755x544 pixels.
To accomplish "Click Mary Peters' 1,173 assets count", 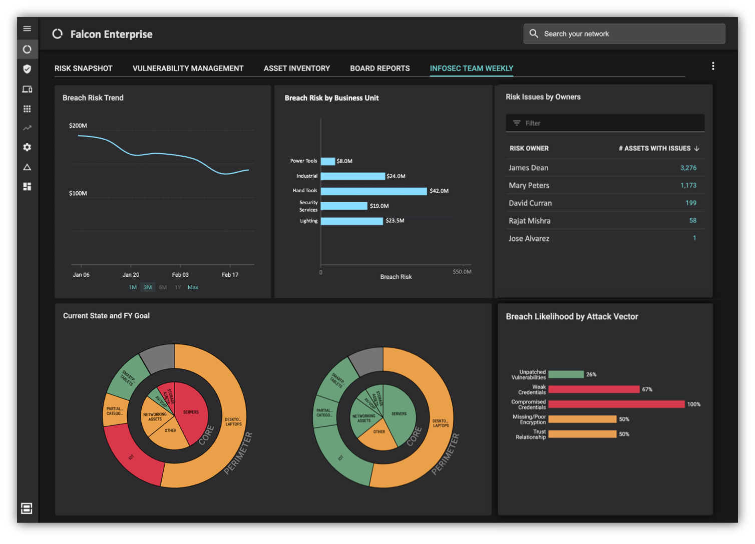I will coord(688,185).
